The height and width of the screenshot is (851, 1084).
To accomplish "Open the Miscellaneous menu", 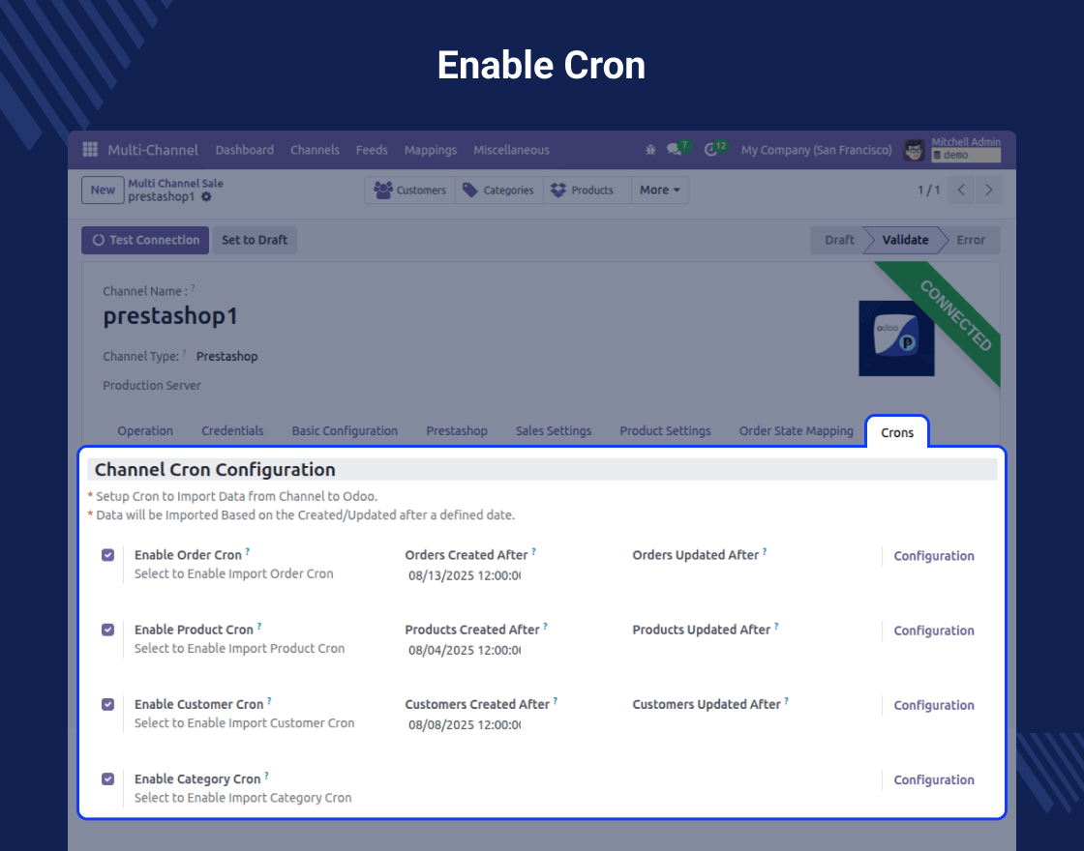I will pos(512,150).
